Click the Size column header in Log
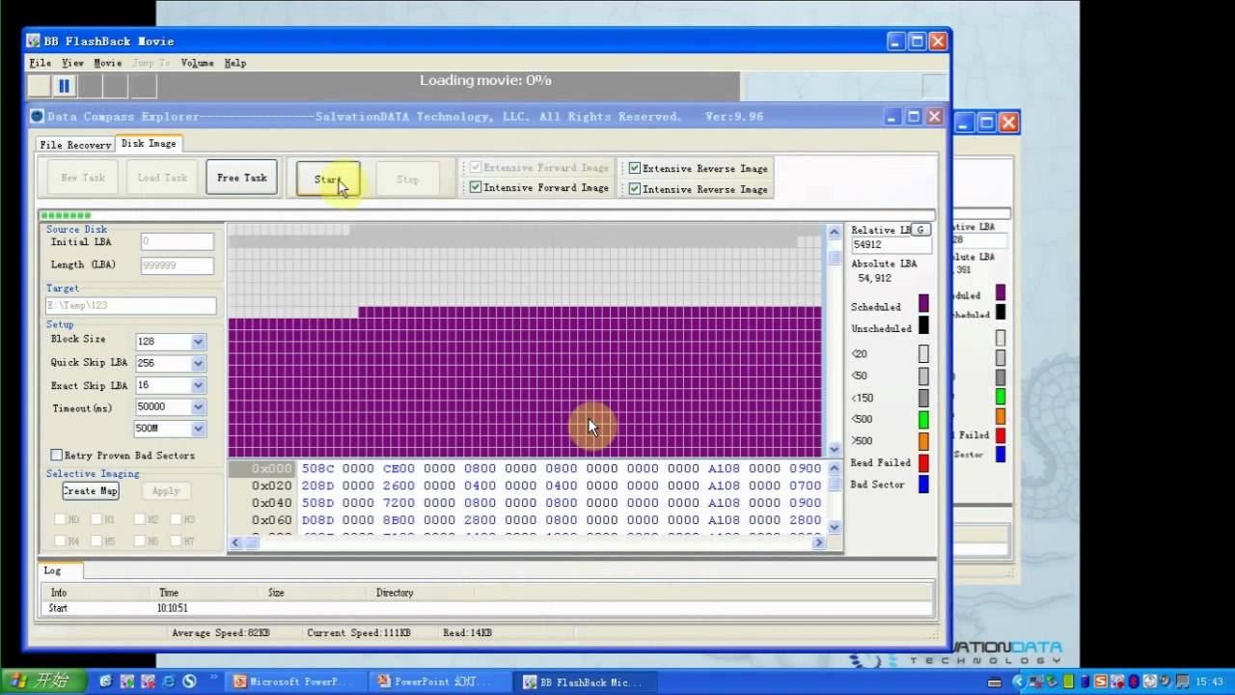Viewport: 1235px width, 695px height. 276,593
